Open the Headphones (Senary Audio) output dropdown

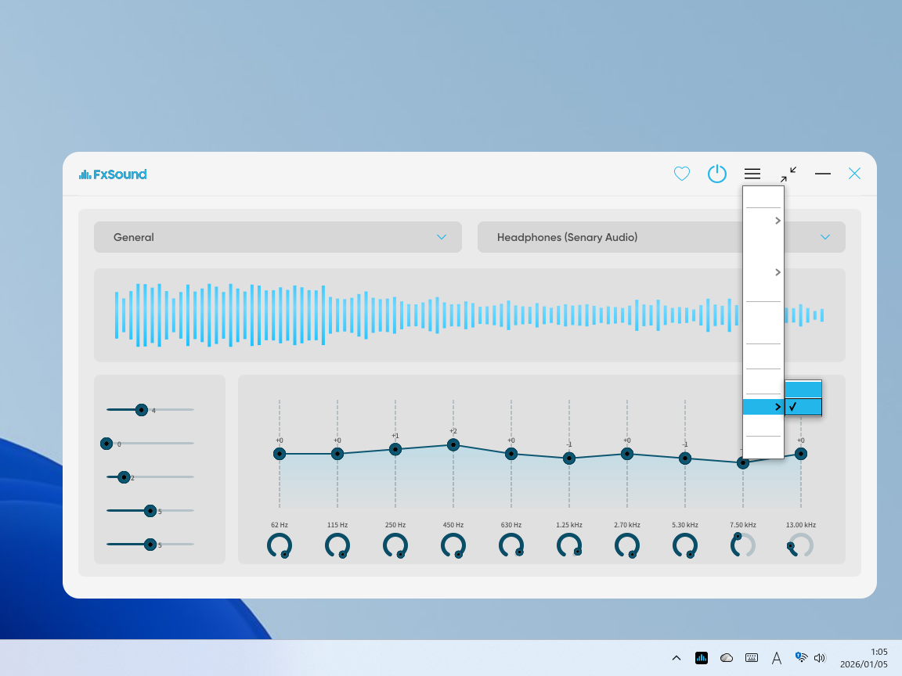tap(661, 237)
